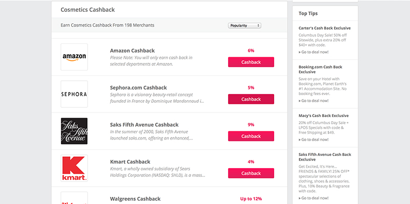The height and width of the screenshot is (204, 410).
Task: Click Cashback button for Saks Fifth Avenue
Action: point(251,136)
